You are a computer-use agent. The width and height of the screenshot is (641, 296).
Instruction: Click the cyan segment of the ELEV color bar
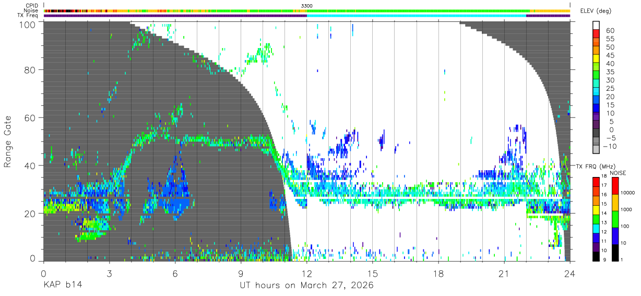point(596,91)
